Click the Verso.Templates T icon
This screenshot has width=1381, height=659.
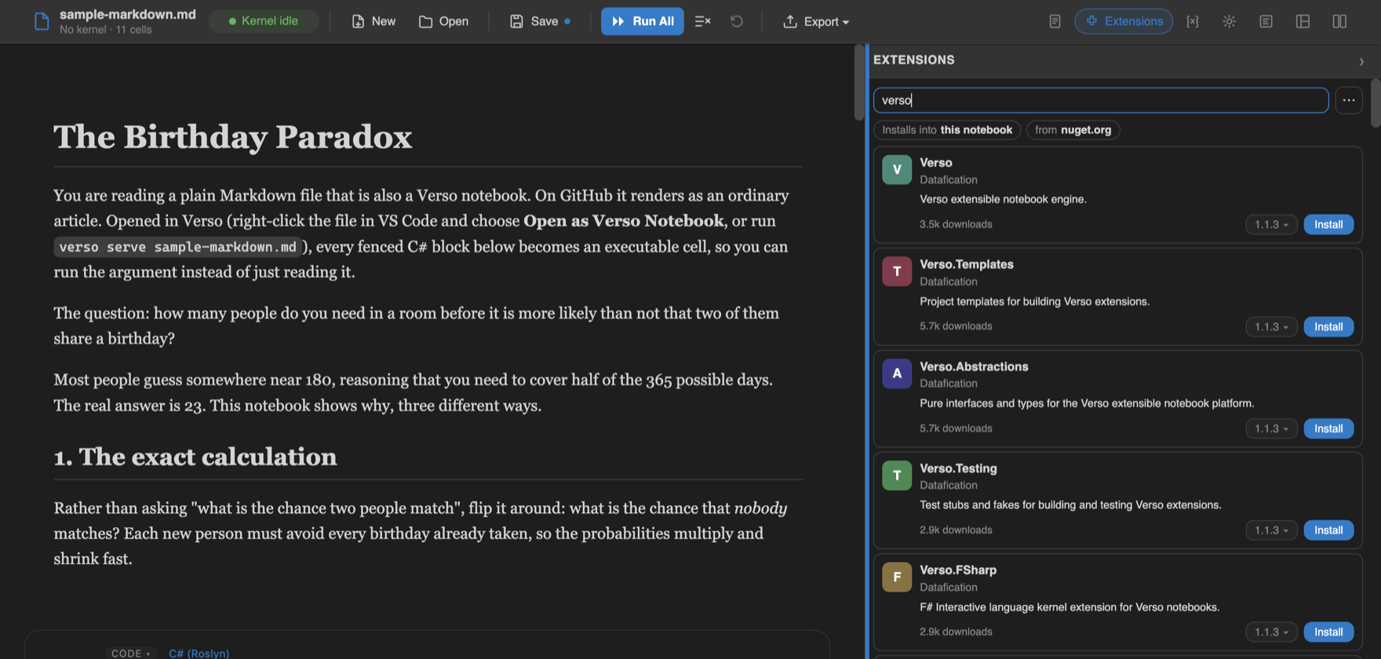[x=896, y=271]
